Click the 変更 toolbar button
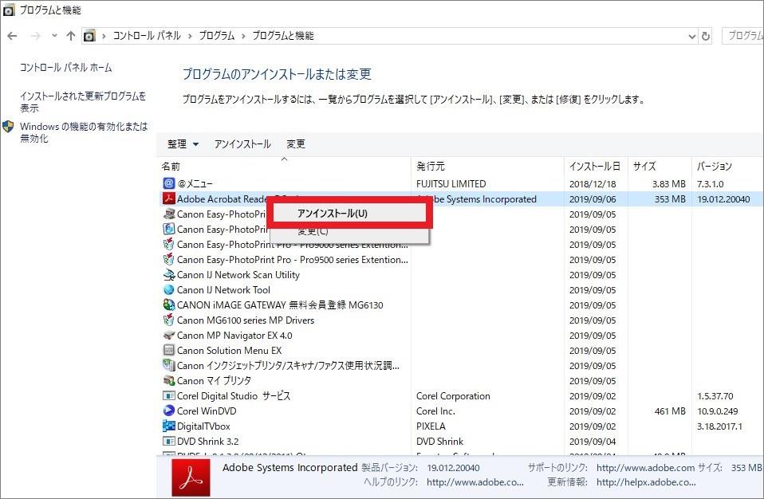 click(x=296, y=144)
